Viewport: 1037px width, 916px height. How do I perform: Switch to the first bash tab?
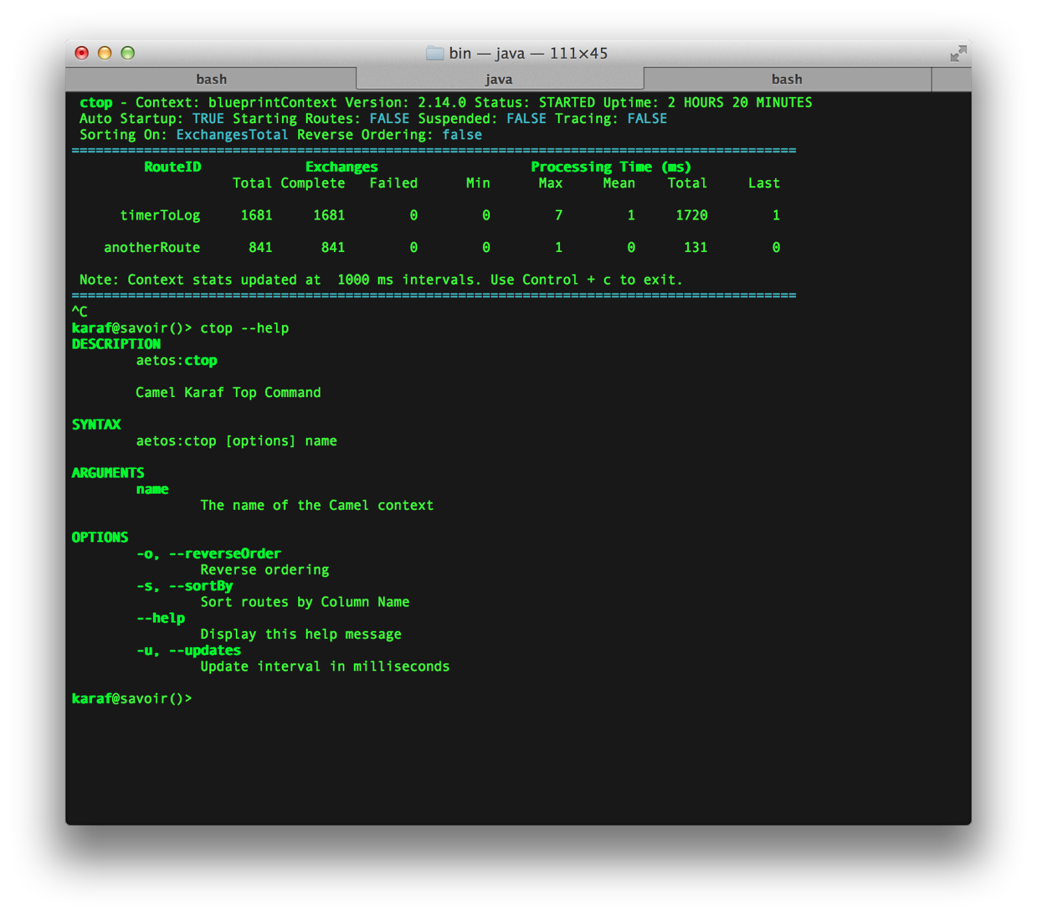[212, 78]
